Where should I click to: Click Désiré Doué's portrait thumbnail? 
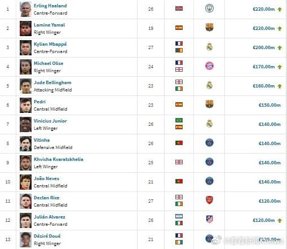25,240
